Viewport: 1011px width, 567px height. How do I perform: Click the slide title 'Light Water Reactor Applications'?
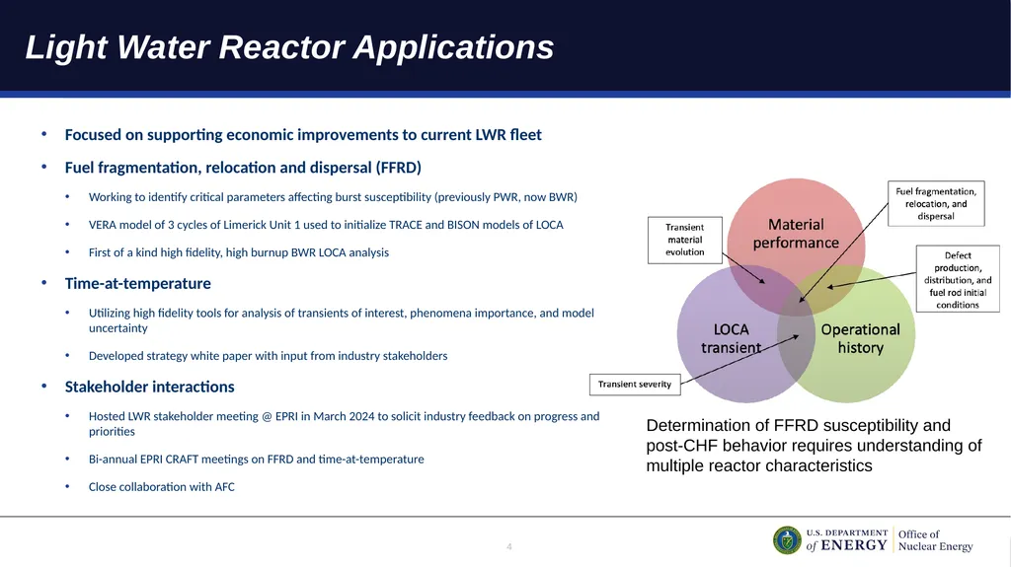click(x=289, y=47)
